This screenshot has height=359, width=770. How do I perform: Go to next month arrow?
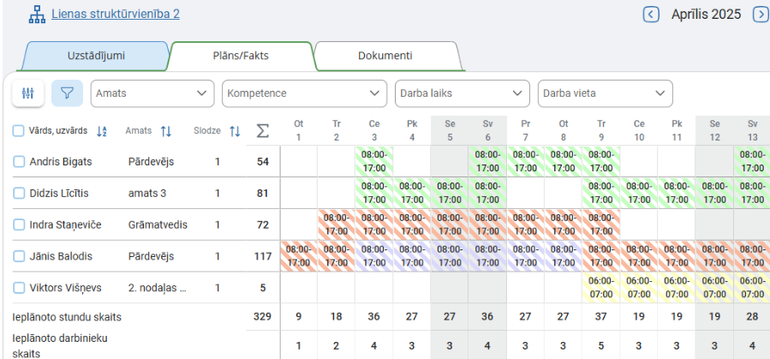point(760,14)
